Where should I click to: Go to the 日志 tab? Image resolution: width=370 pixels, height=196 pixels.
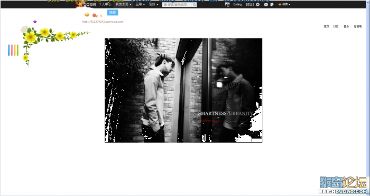click(336, 26)
